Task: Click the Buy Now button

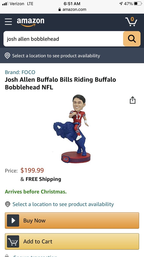Action: pos(72,221)
